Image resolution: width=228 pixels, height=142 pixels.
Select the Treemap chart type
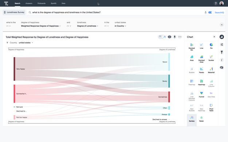(192, 83)
